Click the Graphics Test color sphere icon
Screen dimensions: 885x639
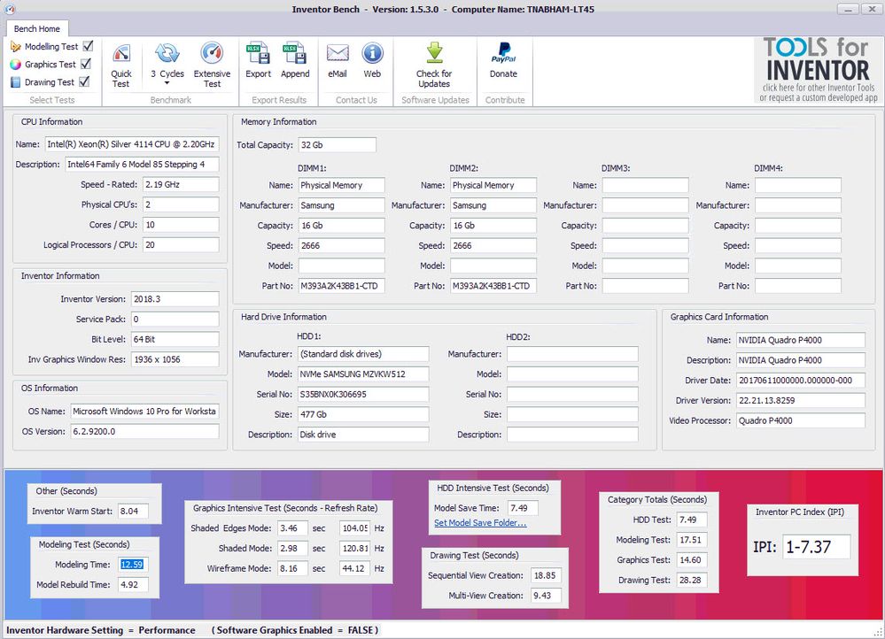click(x=16, y=65)
